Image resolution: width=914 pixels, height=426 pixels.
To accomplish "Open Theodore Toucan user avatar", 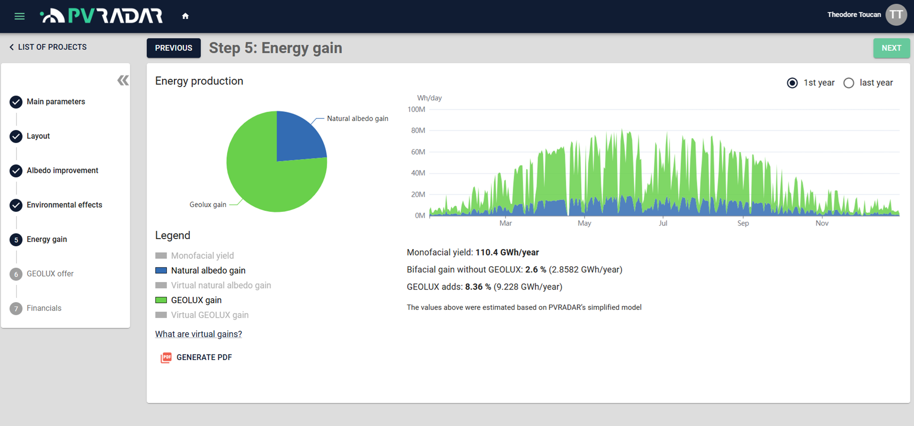I will pyautogui.click(x=896, y=15).
